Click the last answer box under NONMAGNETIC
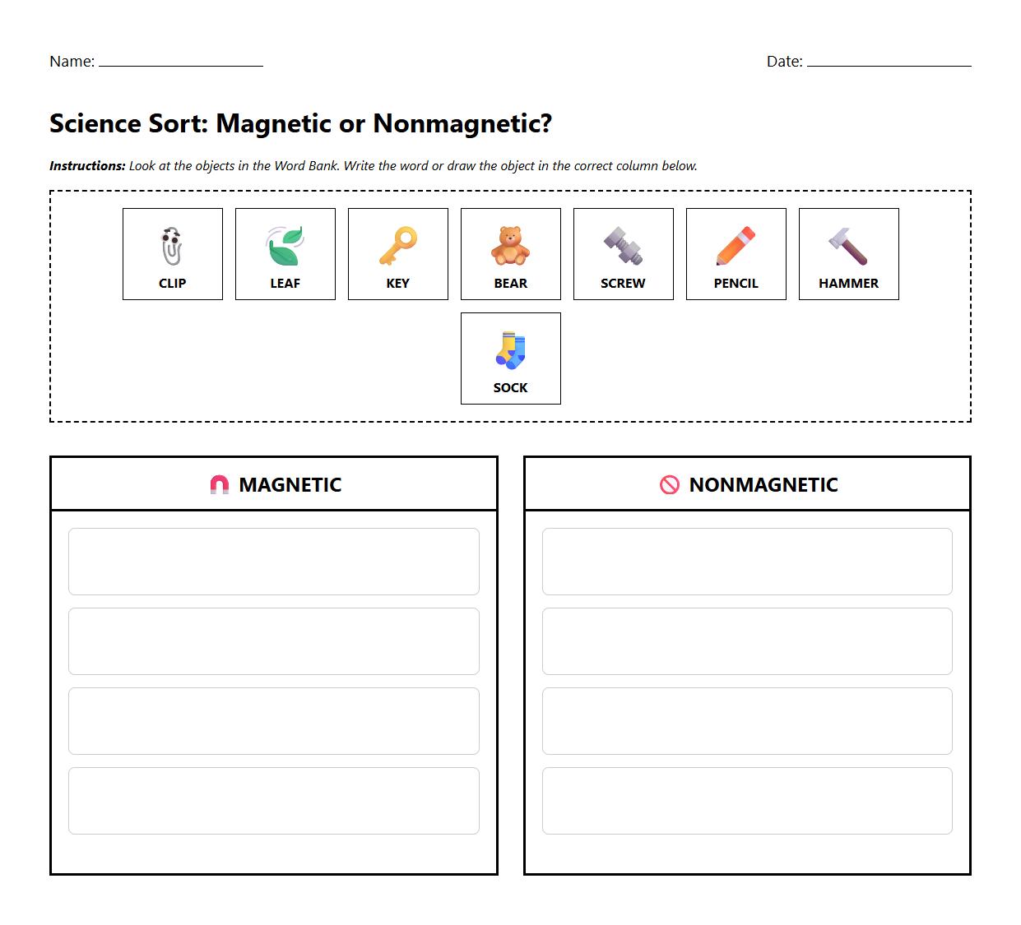Image resolution: width=1021 pixels, height=925 pixels. [x=747, y=800]
